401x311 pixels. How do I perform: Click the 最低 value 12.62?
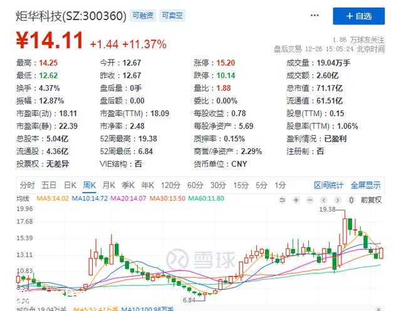coord(48,76)
